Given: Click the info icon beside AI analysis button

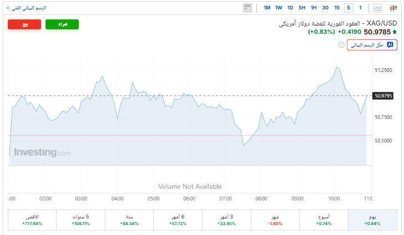Looking at the screenshot, I should (341, 45).
